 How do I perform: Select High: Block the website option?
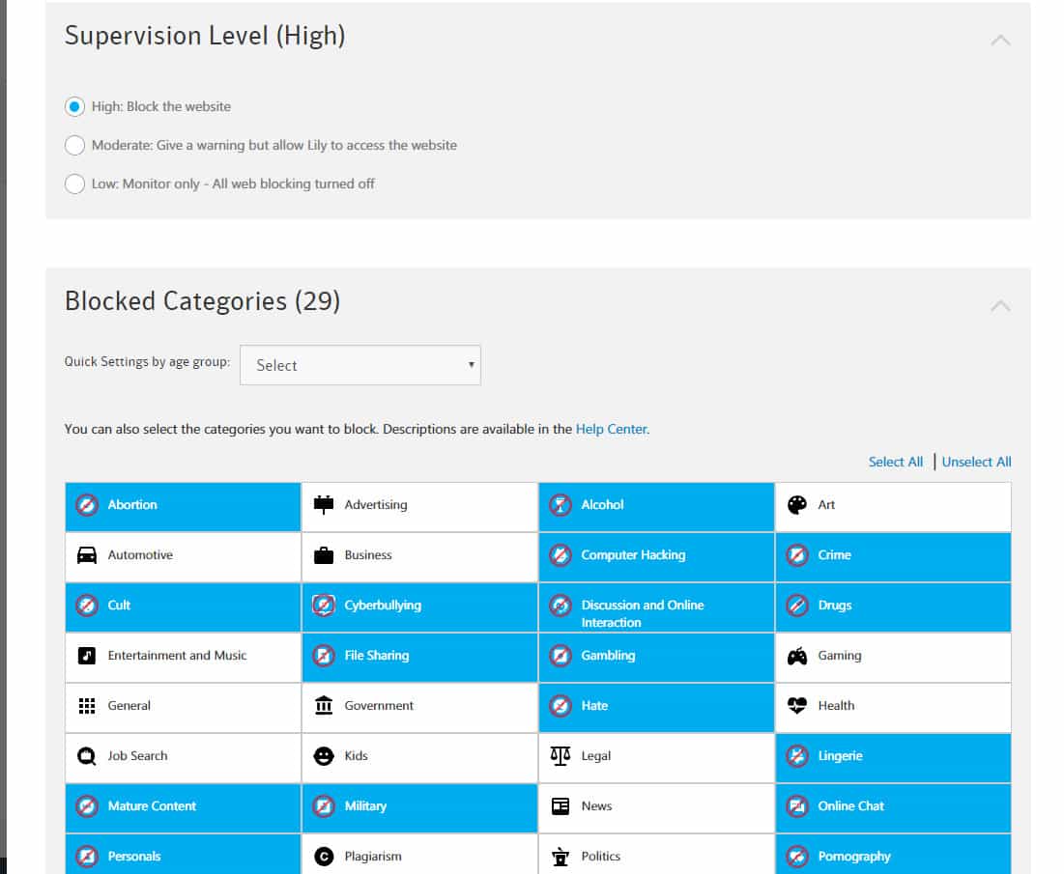(74, 106)
